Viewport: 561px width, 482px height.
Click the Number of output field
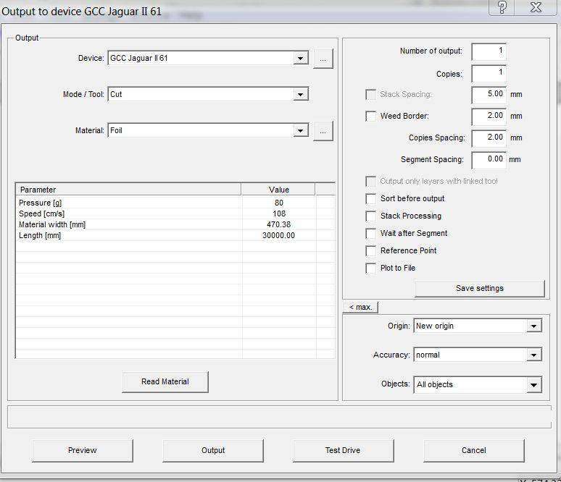(x=489, y=52)
